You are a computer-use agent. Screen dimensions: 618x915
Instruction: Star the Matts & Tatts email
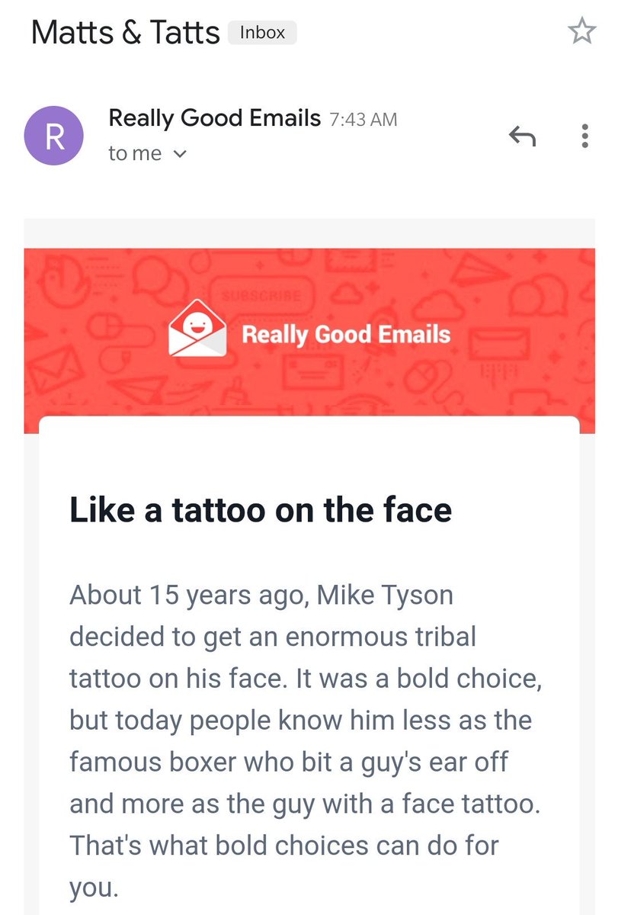(582, 31)
